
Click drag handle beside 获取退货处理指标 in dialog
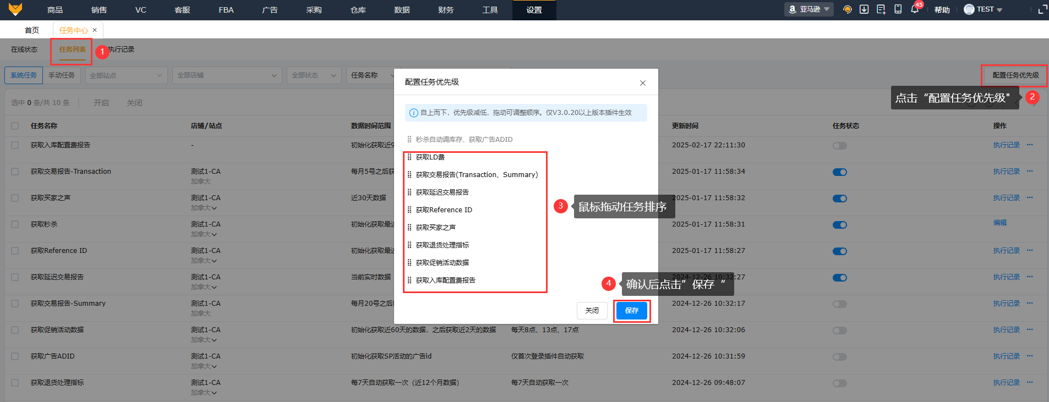click(x=409, y=245)
